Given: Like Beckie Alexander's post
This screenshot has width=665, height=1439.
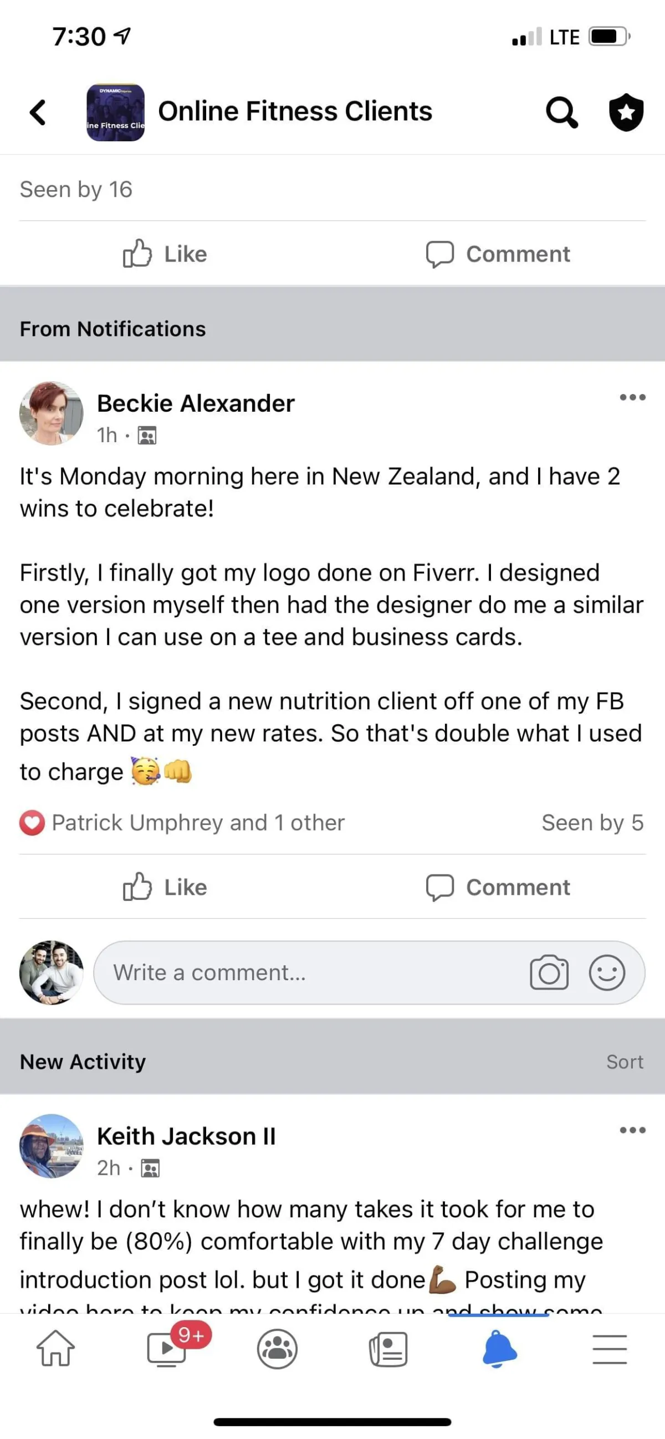Looking at the screenshot, I should coord(165,887).
